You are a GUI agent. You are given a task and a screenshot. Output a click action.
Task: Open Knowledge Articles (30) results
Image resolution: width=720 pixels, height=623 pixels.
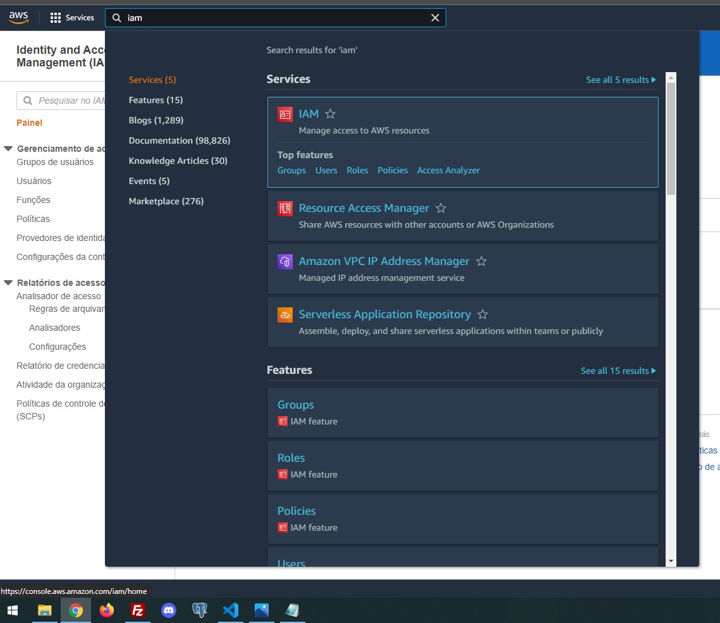click(178, 161)
